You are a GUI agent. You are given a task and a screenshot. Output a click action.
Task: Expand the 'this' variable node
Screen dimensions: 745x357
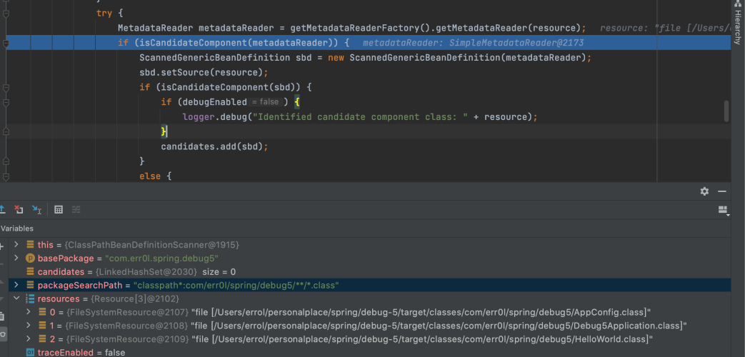[x=16, y=245]
